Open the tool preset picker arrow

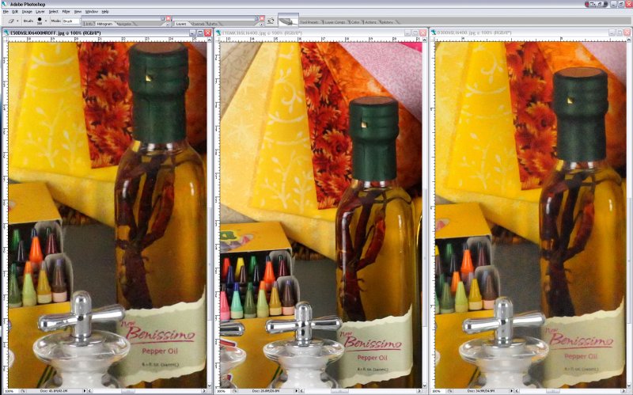click(x=17, y=21)
